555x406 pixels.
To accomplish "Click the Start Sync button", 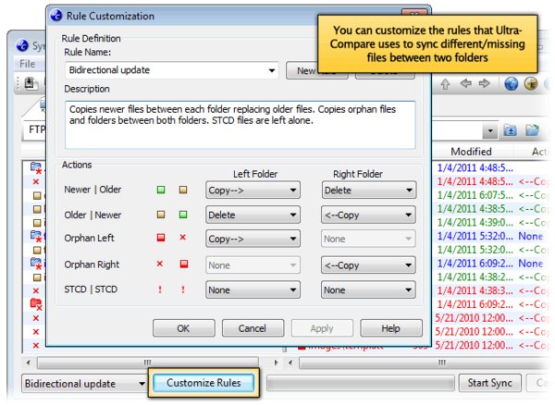I will (490, 383).
